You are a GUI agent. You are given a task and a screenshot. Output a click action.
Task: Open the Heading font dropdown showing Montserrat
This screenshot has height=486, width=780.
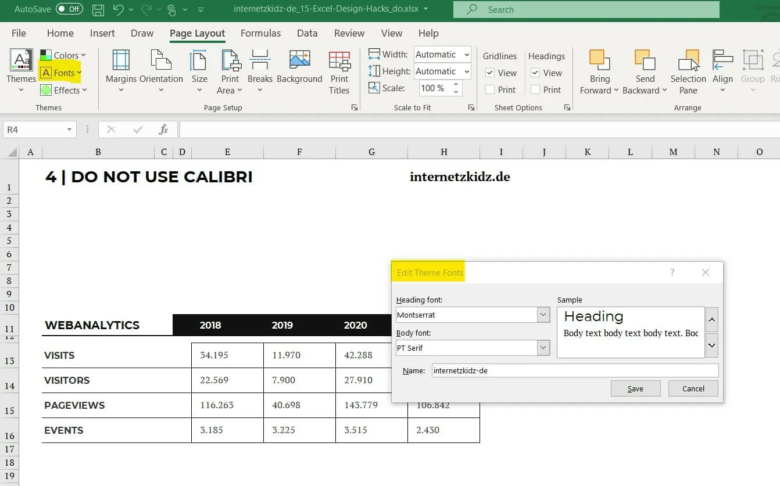tap(542, 314)
